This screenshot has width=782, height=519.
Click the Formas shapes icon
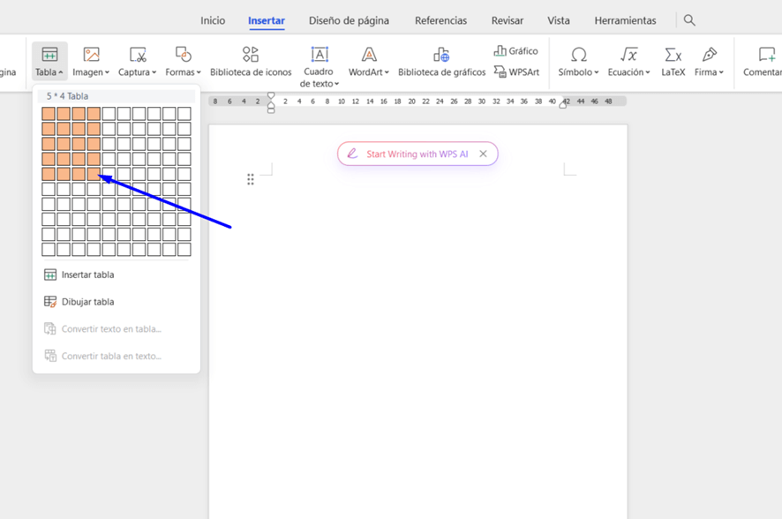(x=183, y=54)
